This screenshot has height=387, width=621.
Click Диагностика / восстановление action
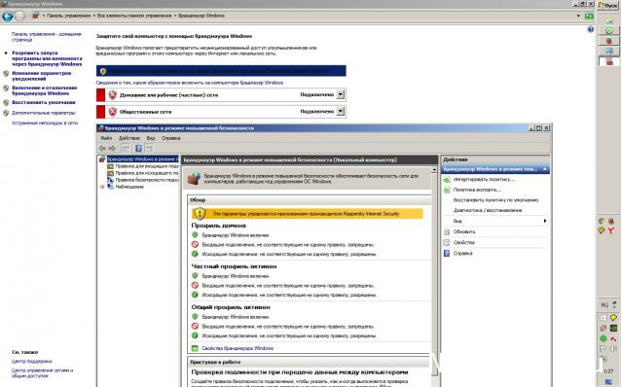click(488, 210)
